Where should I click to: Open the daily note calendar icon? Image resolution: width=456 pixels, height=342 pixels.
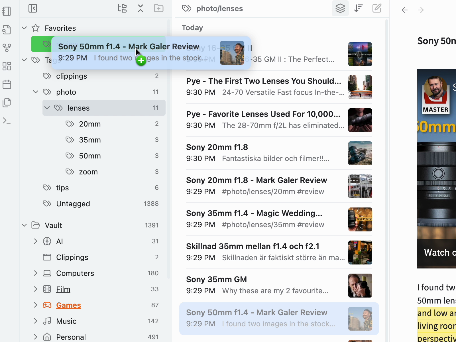pos(7,84)
